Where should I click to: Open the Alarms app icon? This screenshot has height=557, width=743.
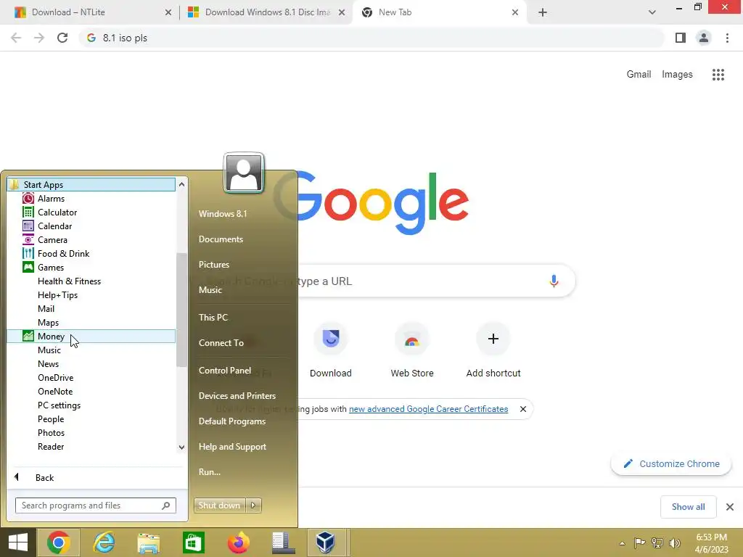[x=28, y=199]
